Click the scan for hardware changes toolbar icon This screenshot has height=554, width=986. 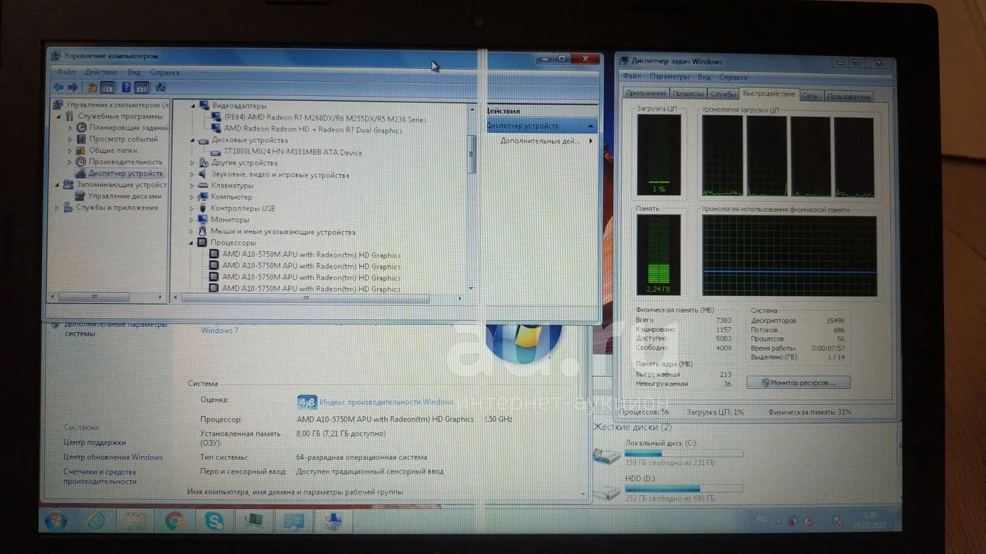161,87
